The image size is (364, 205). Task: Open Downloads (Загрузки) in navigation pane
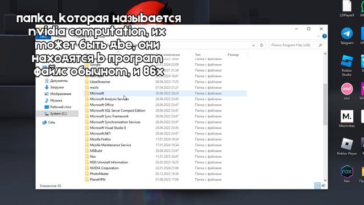tap(54, 87)
